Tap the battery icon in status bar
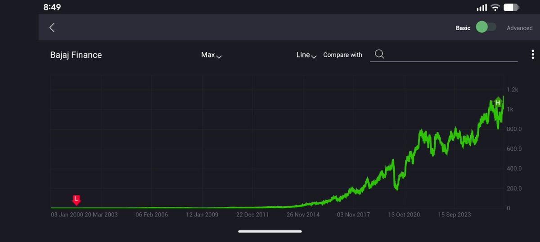Viewport: 540px width, 242px height. (512, 8)
